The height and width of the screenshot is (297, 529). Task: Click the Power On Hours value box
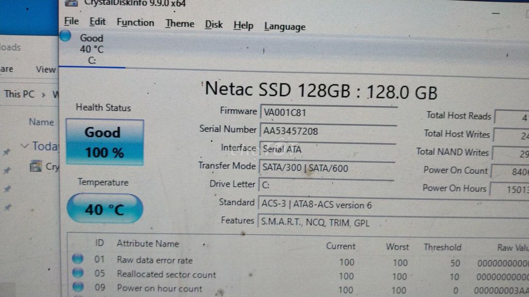(509, 190)
